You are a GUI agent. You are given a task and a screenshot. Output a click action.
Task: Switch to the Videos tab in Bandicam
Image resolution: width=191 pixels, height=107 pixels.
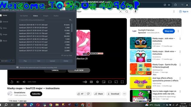click(36, 16)
